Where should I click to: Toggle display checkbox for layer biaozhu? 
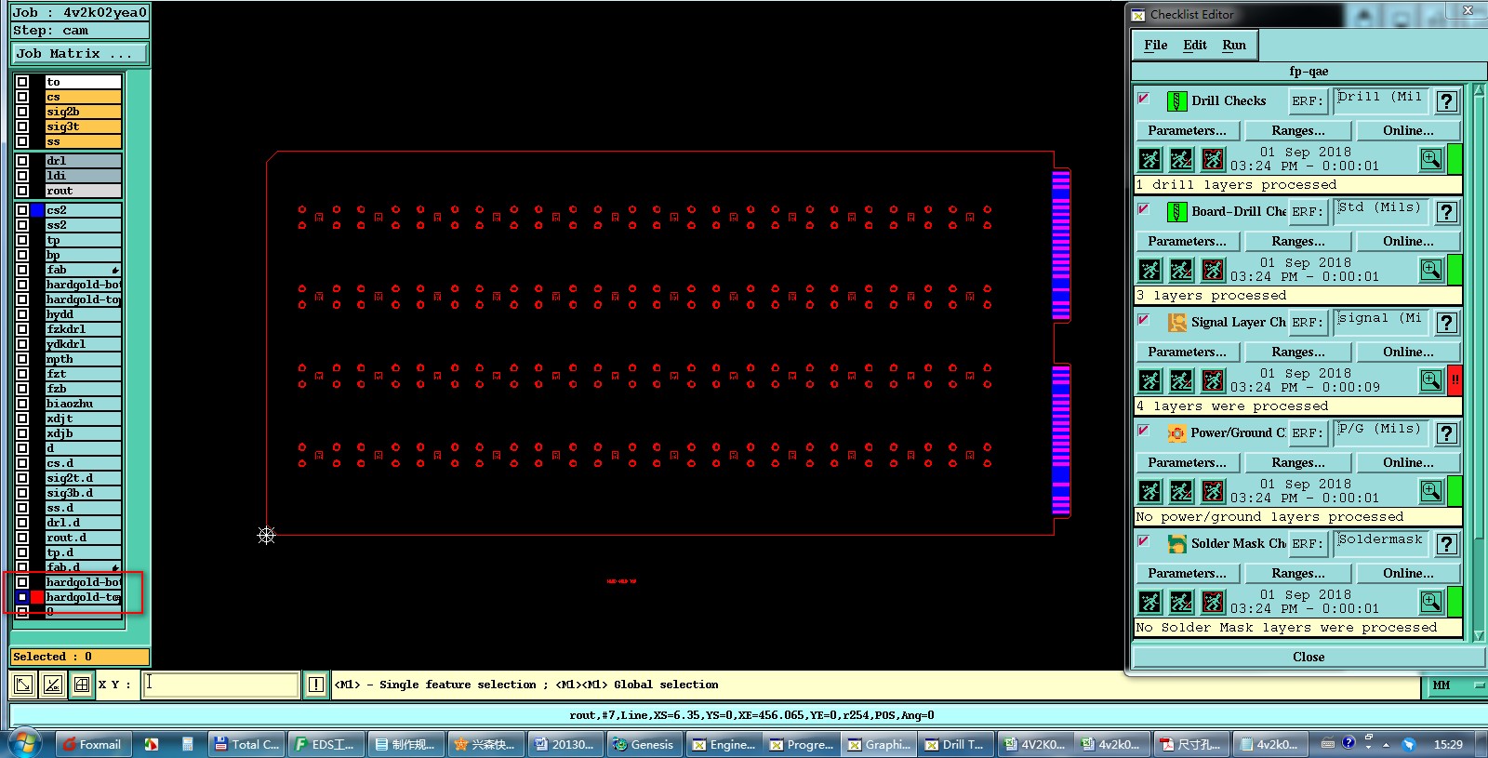point(22,404)
